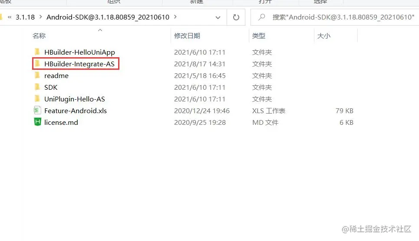This screenshot has height=241, width=419.
Task: Sort files by 修改日期 column header
Action: [x=187, y=36]
